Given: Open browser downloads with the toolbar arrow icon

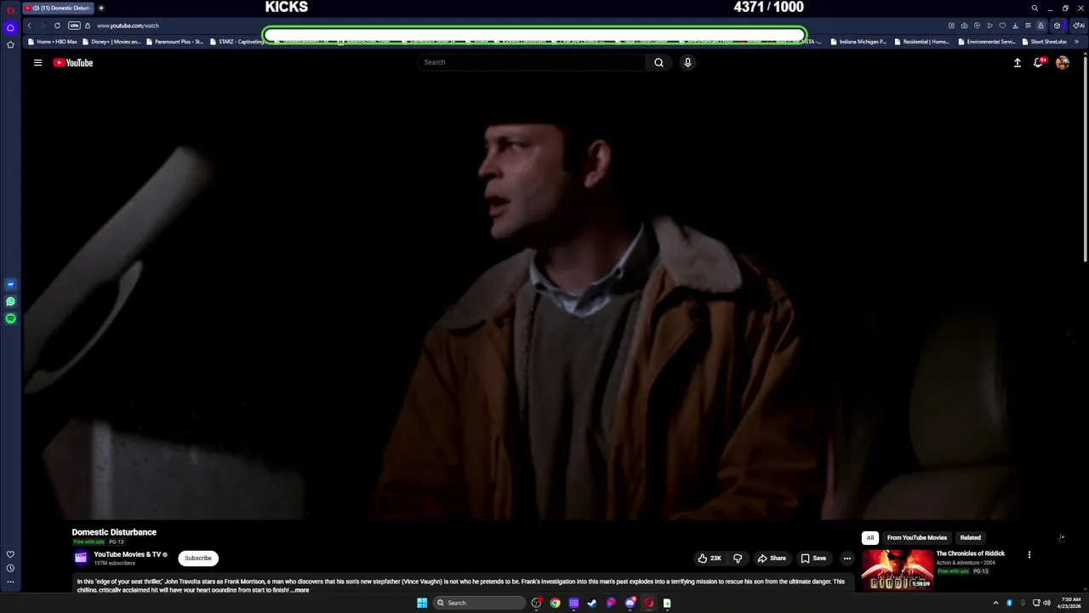Looking at the screenshot, I should 1015,26.
